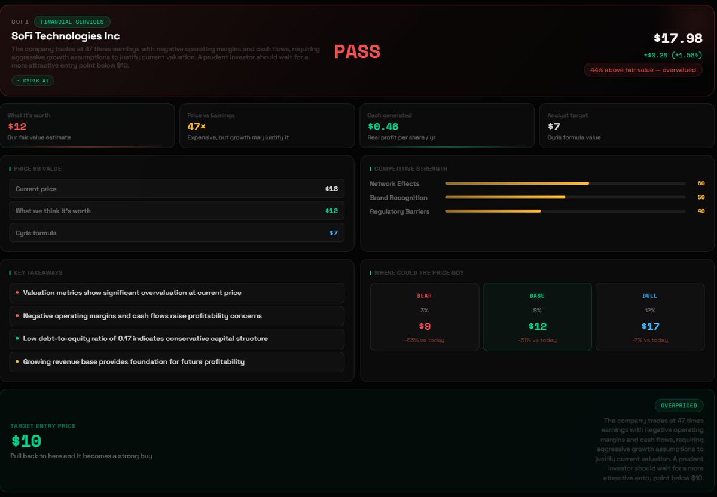Screen dimensions: 717x497
Task: Click the OVERPRICED badge
Action: 679,406
